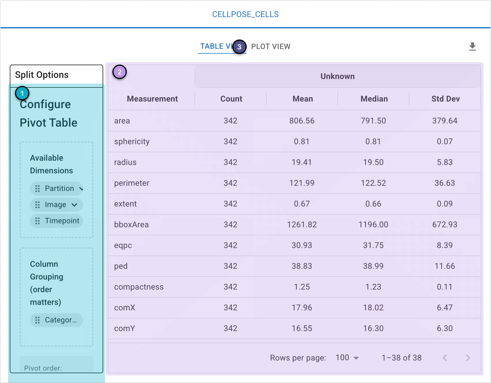
Task: Go to the previous table page
Action: pyautogui.click(x=445, y=358)
